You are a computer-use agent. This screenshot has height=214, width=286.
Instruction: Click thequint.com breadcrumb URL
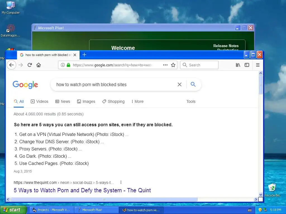click(x=64, y=183)
